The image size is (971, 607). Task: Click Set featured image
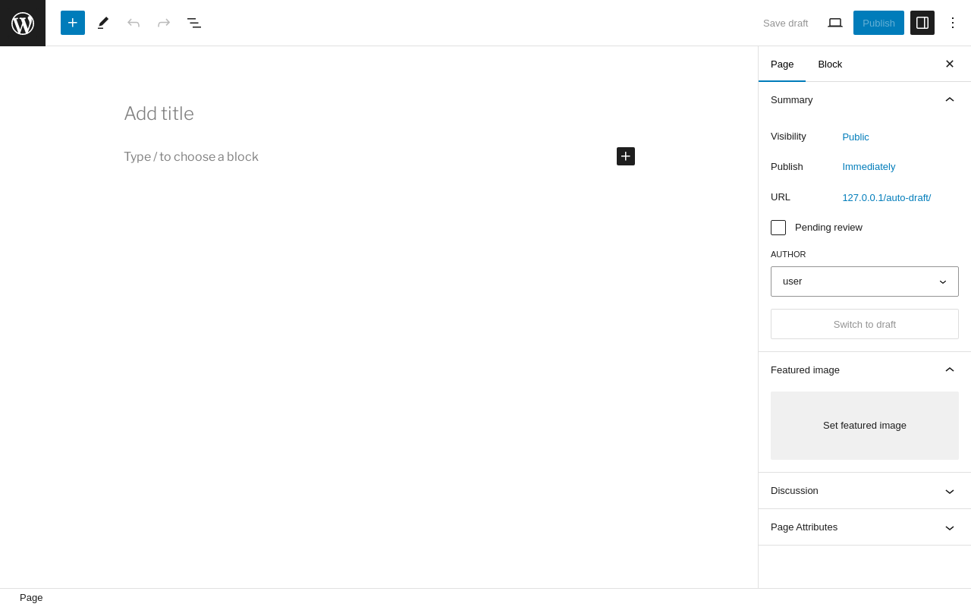[865, 426]
